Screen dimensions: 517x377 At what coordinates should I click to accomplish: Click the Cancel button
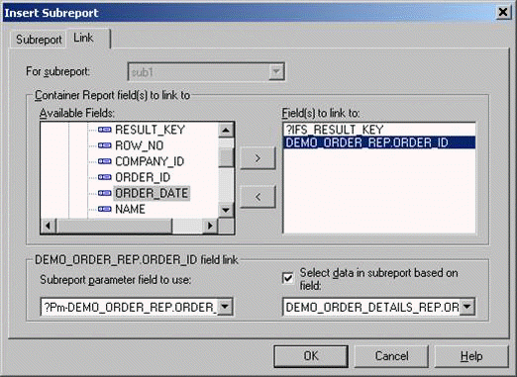(x=391, y=356)
